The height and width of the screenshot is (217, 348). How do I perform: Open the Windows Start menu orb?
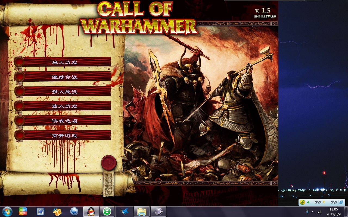7,211
